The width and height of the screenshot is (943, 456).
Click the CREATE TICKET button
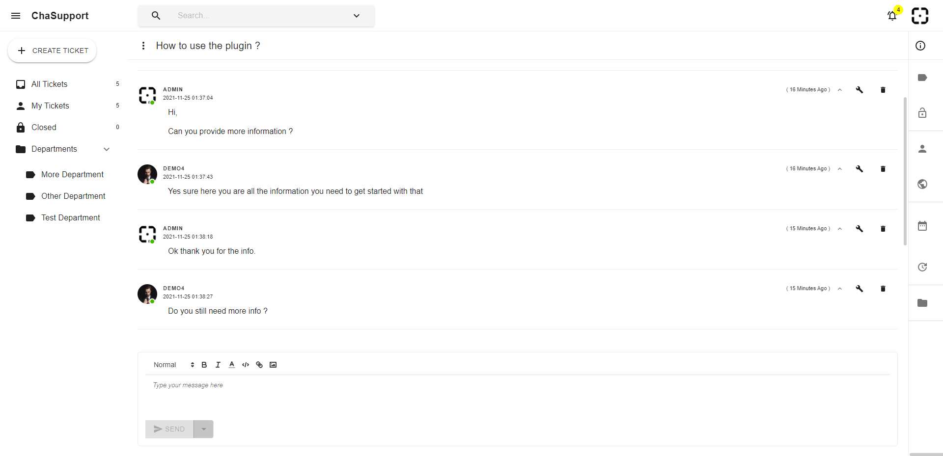52,50
